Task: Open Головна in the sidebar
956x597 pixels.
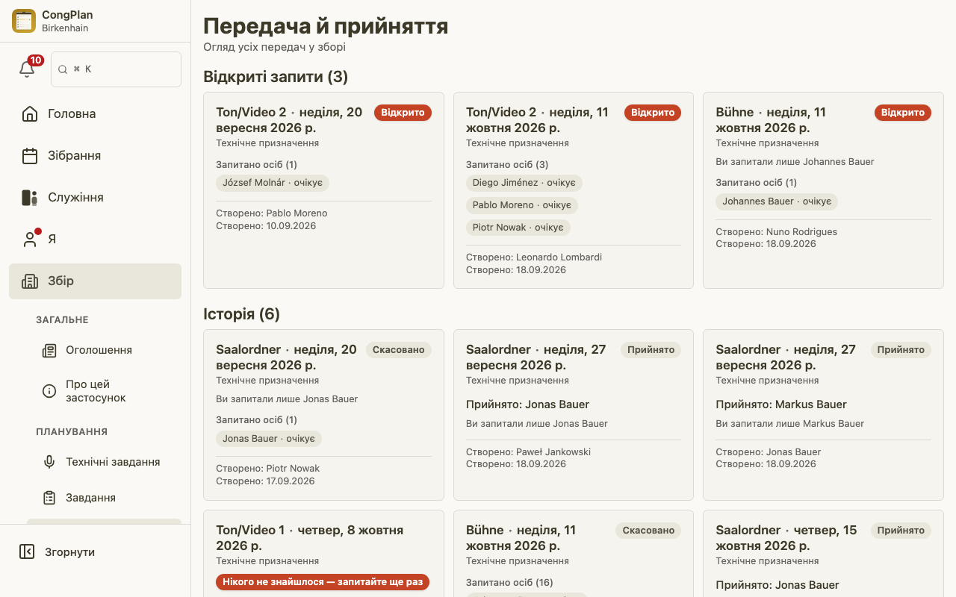Action: pyautogui.click(x=95, y=114)
